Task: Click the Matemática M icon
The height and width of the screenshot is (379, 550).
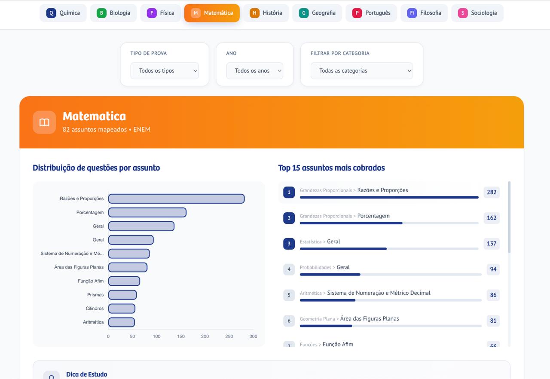Action: tap(196, 13)
